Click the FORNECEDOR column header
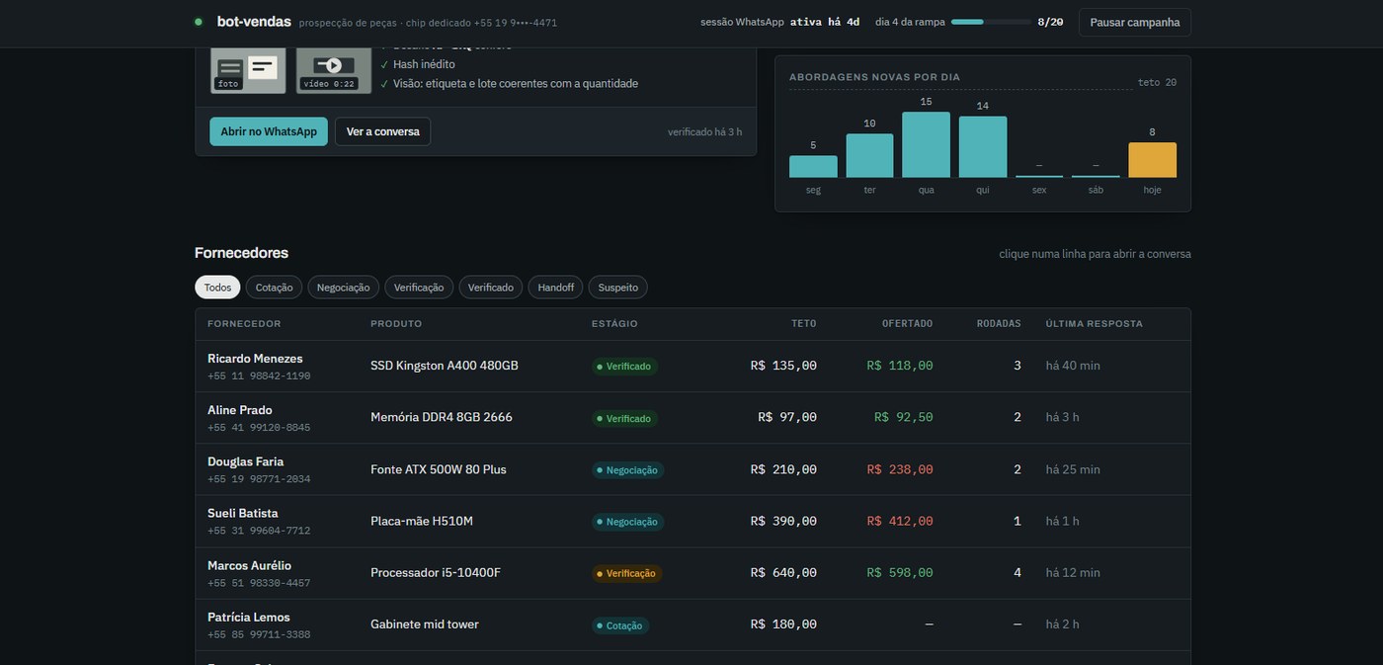 click(244, 324)
